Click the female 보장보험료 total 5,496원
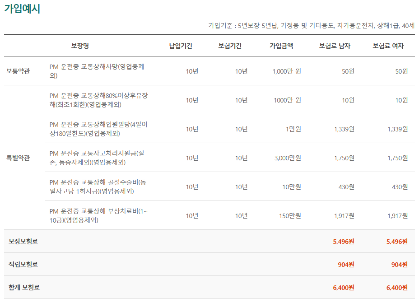Image resolution: width=419 pixels, height=303 pixels. pyautogui.click(x=397, y=242)
